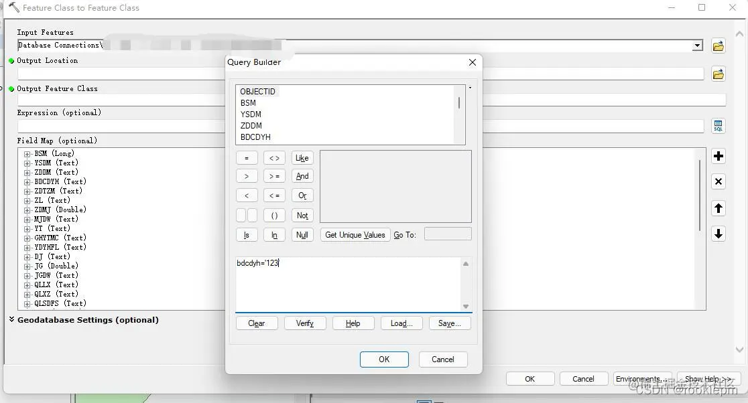Select MJDW (Text) field row

[x=56, y=219]
